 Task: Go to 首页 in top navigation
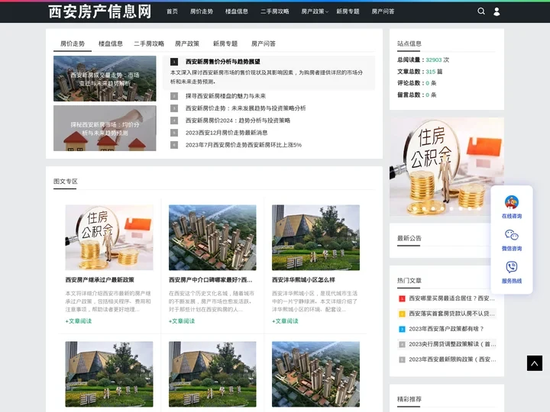coord(172,11)
